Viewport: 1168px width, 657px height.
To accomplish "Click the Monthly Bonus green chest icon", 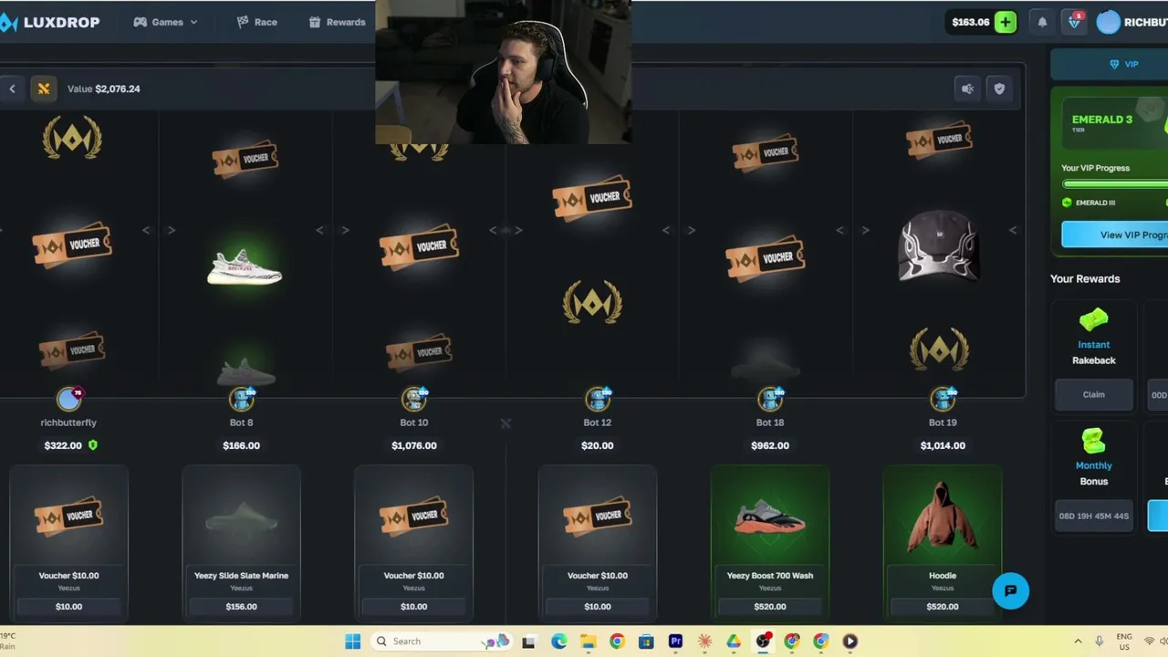I will (x=1093, y=442).
